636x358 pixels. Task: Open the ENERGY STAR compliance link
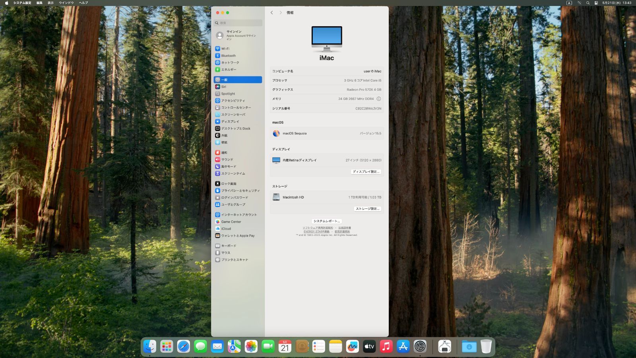pos(316,232)
